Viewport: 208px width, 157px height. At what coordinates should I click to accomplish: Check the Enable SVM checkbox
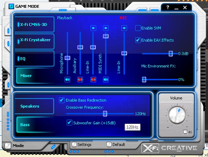coord(138,28)
